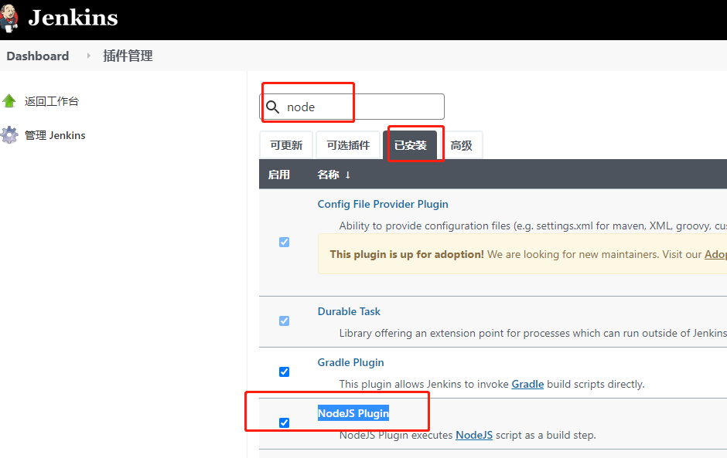Focus the plugin search field containing node
727x458 pixels.
pyautogui.click(x=352, y=107)
